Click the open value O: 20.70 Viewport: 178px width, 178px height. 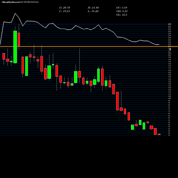65,8
